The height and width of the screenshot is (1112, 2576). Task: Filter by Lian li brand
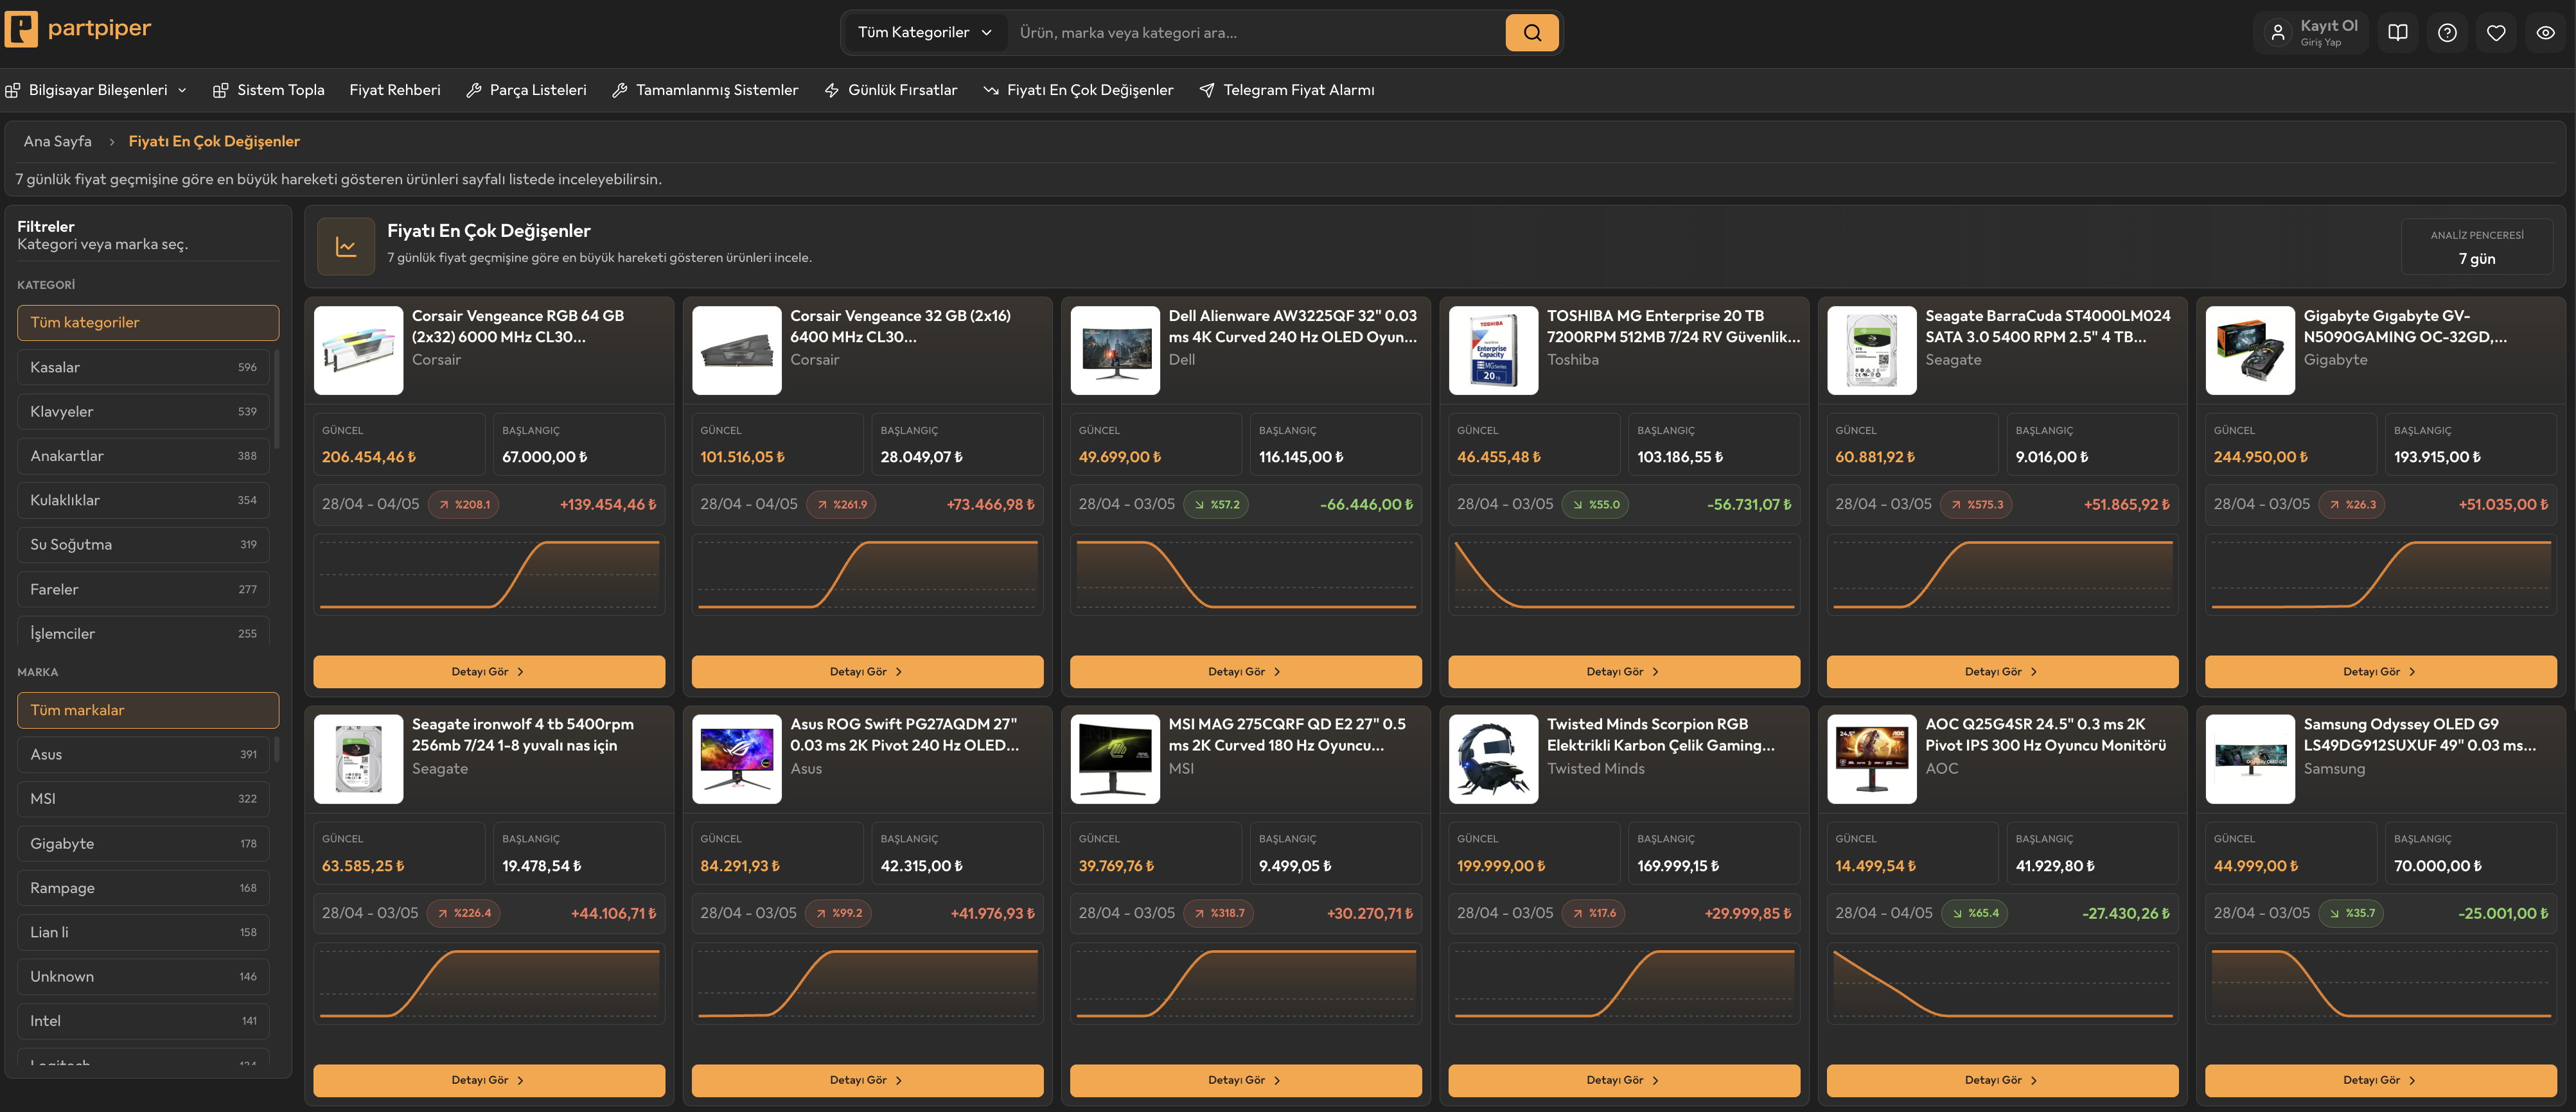tap(143, 932)
